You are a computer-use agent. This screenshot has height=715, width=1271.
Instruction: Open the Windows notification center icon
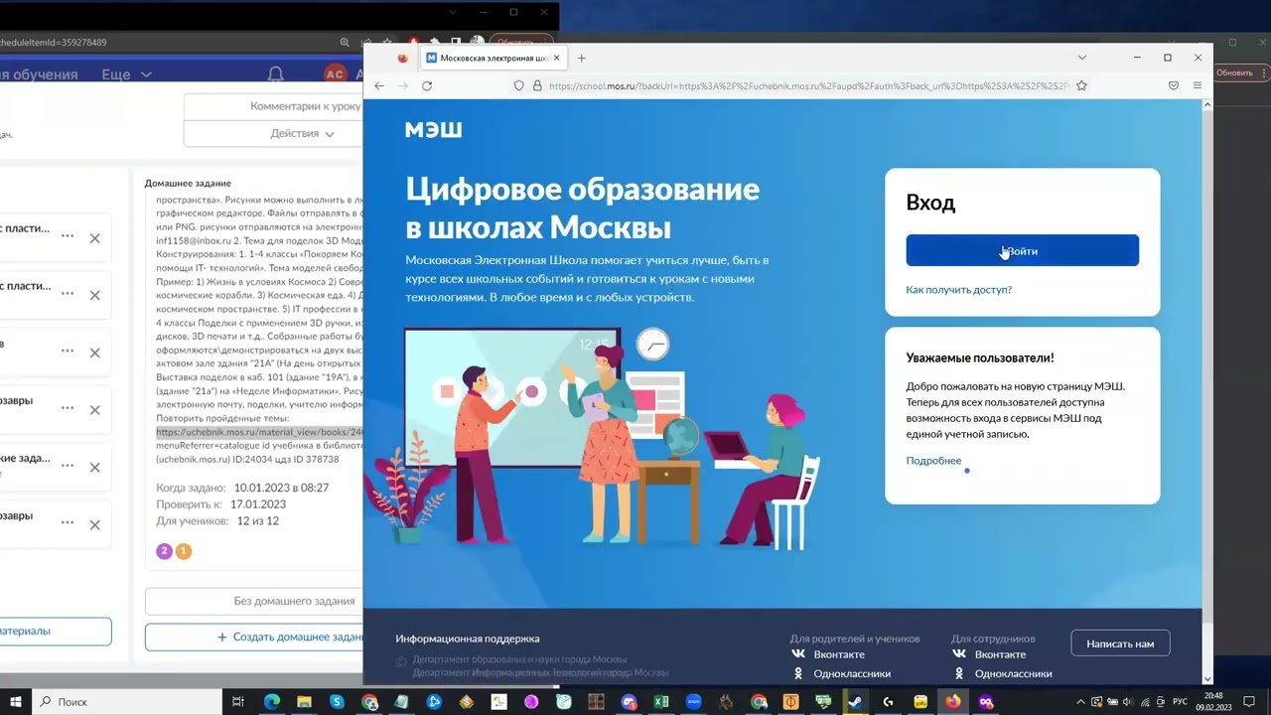[x=1251, y=702]
